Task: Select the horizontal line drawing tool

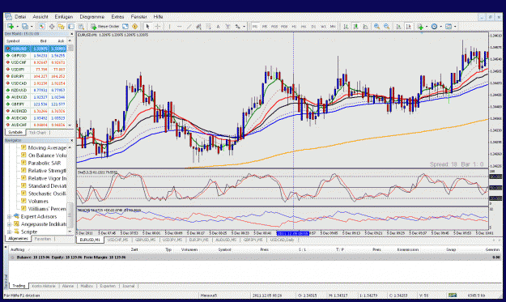Action: tap(180, 27)
